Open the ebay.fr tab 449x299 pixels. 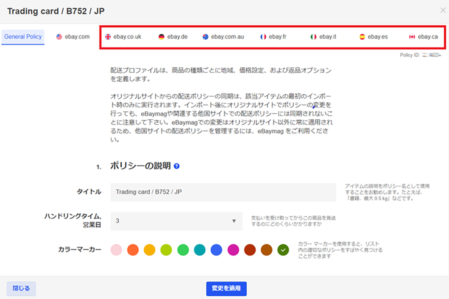(273, 37)
